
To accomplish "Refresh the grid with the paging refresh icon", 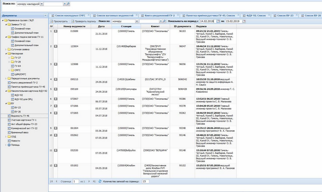I will click(100, 181).
